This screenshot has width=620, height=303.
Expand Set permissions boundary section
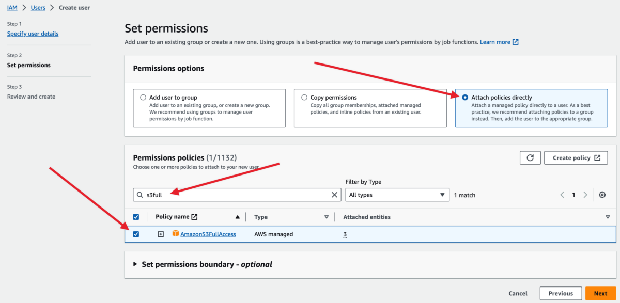tap(135, 264)
